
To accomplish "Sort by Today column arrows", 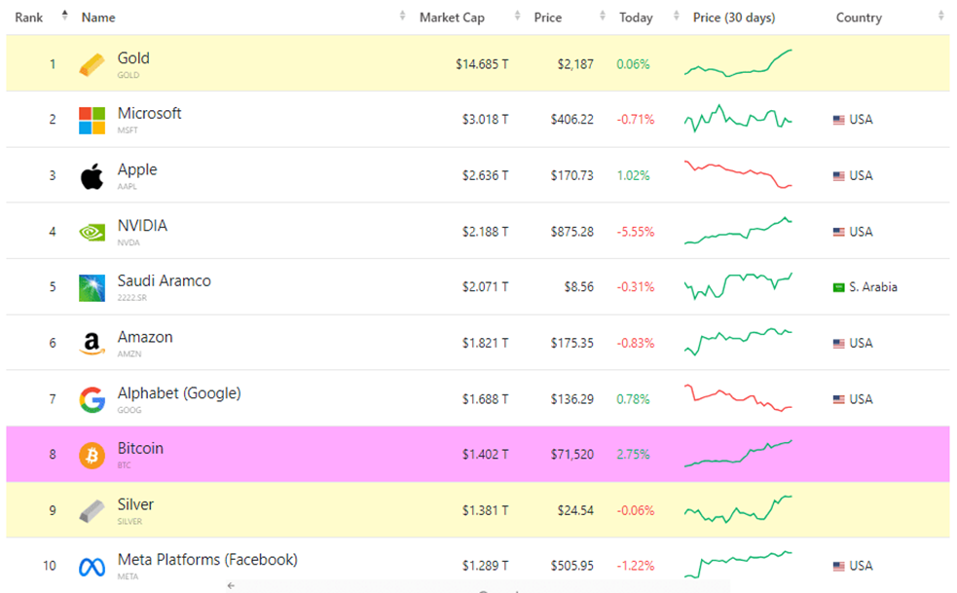I will click(x=677, y=16).
